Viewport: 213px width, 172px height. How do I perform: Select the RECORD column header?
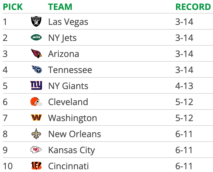pos(193,7)
